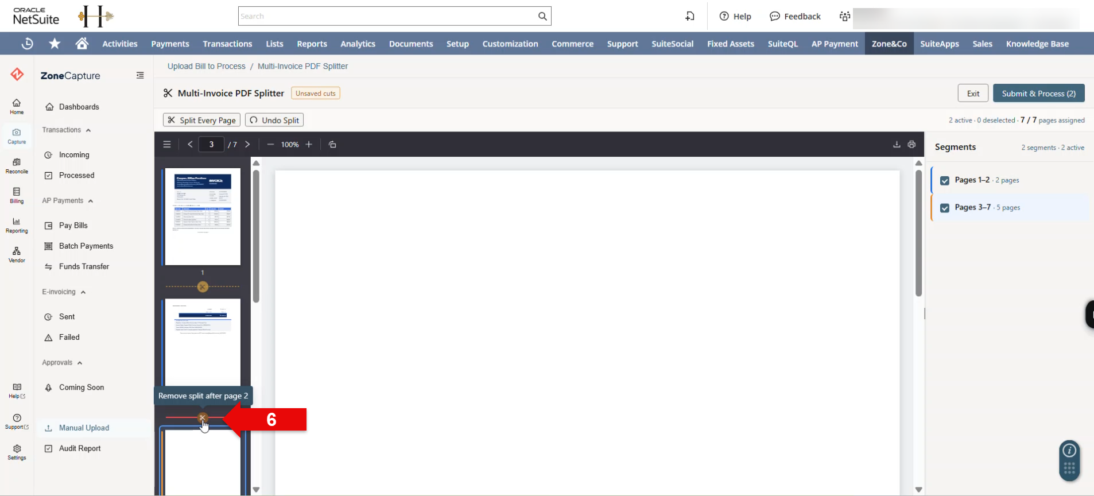Screen dimensions: 1094x496
Task: Open the Fixed Assets top menu
Action: click(x=731, y=44)
